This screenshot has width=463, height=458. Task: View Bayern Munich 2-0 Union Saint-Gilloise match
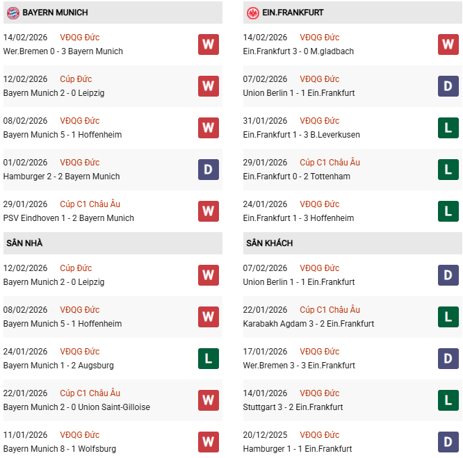point(76,407)
